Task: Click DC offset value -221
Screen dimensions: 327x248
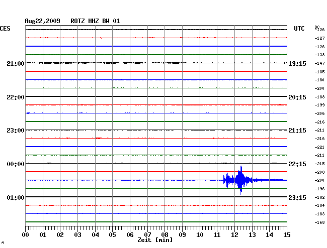Action: 319,147
